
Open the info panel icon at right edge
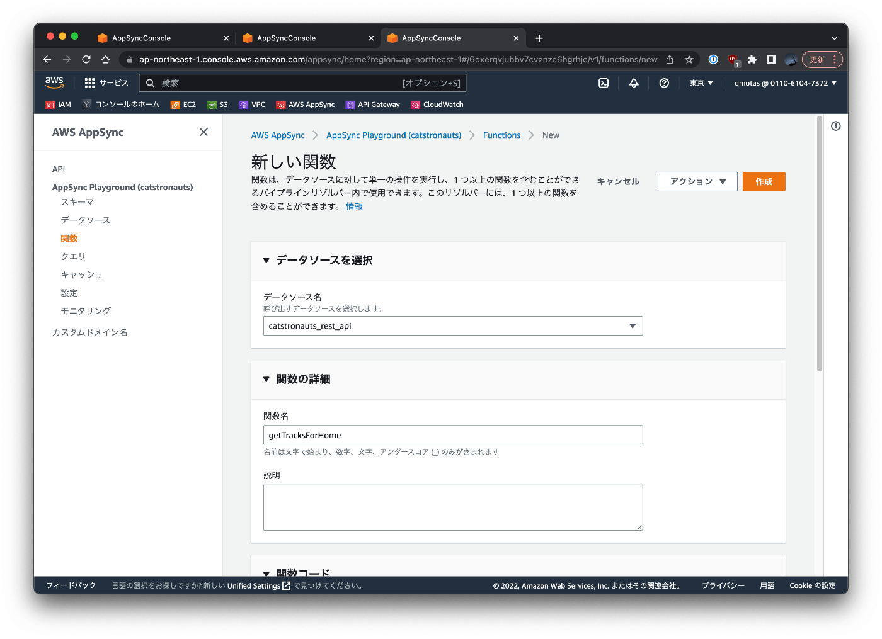[836, 126]
